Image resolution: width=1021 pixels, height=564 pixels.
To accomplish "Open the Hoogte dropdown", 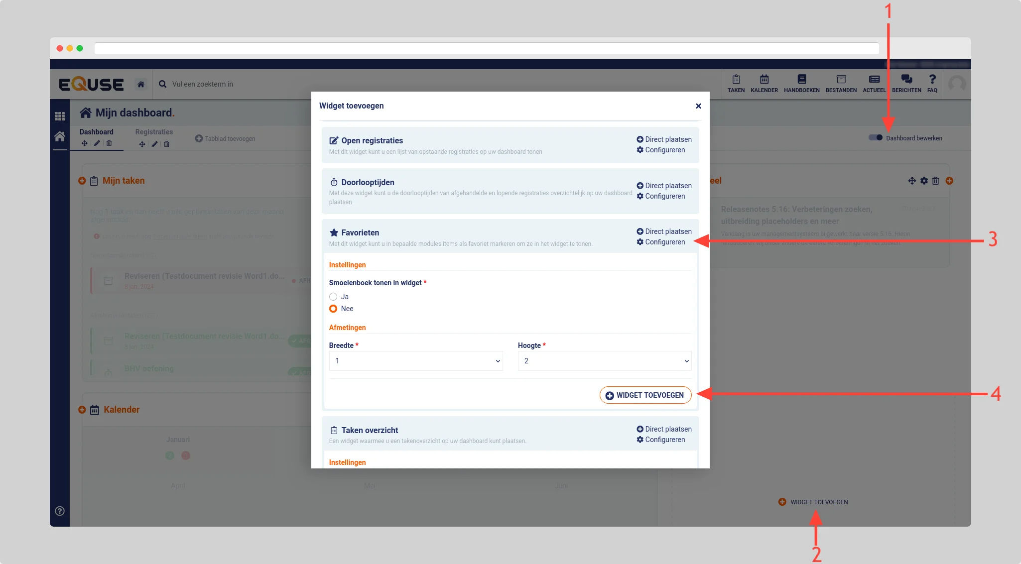I will tap(604, 361).
